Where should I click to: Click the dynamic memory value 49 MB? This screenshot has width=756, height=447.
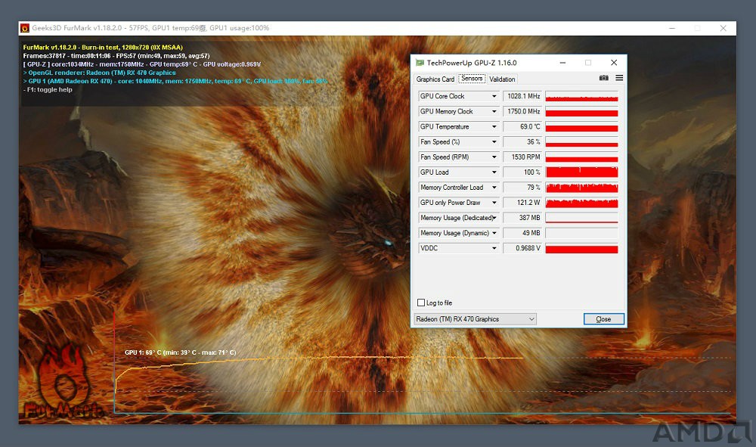[x=522, y=233]
